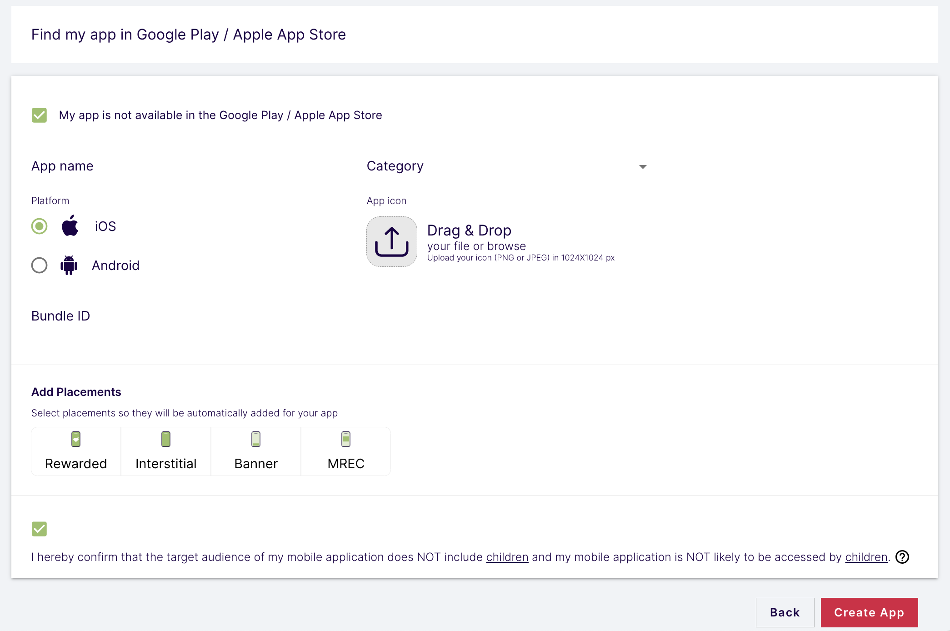This screenshot has height=631, width=950.
Task: Click the upload icon box for app icon
Action: [x=391, y=241]
